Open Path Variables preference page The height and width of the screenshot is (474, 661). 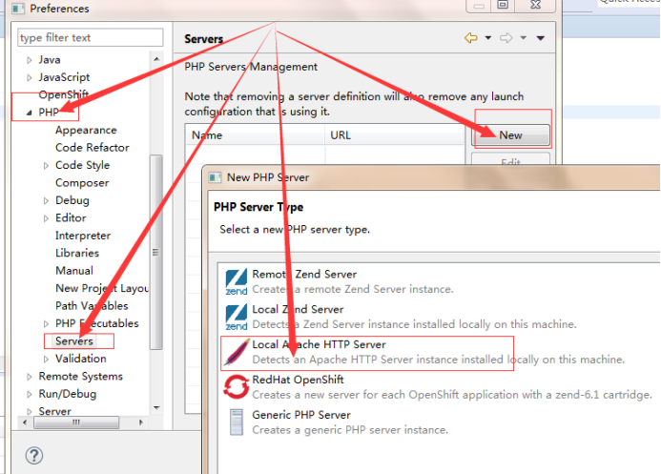pos(92,306)
